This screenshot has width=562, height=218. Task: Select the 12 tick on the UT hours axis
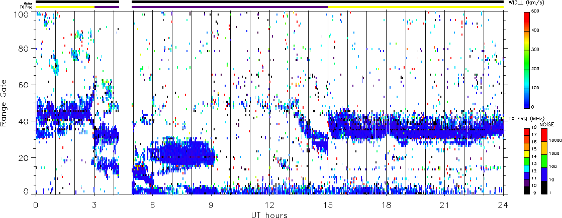[x=269, y=205]
